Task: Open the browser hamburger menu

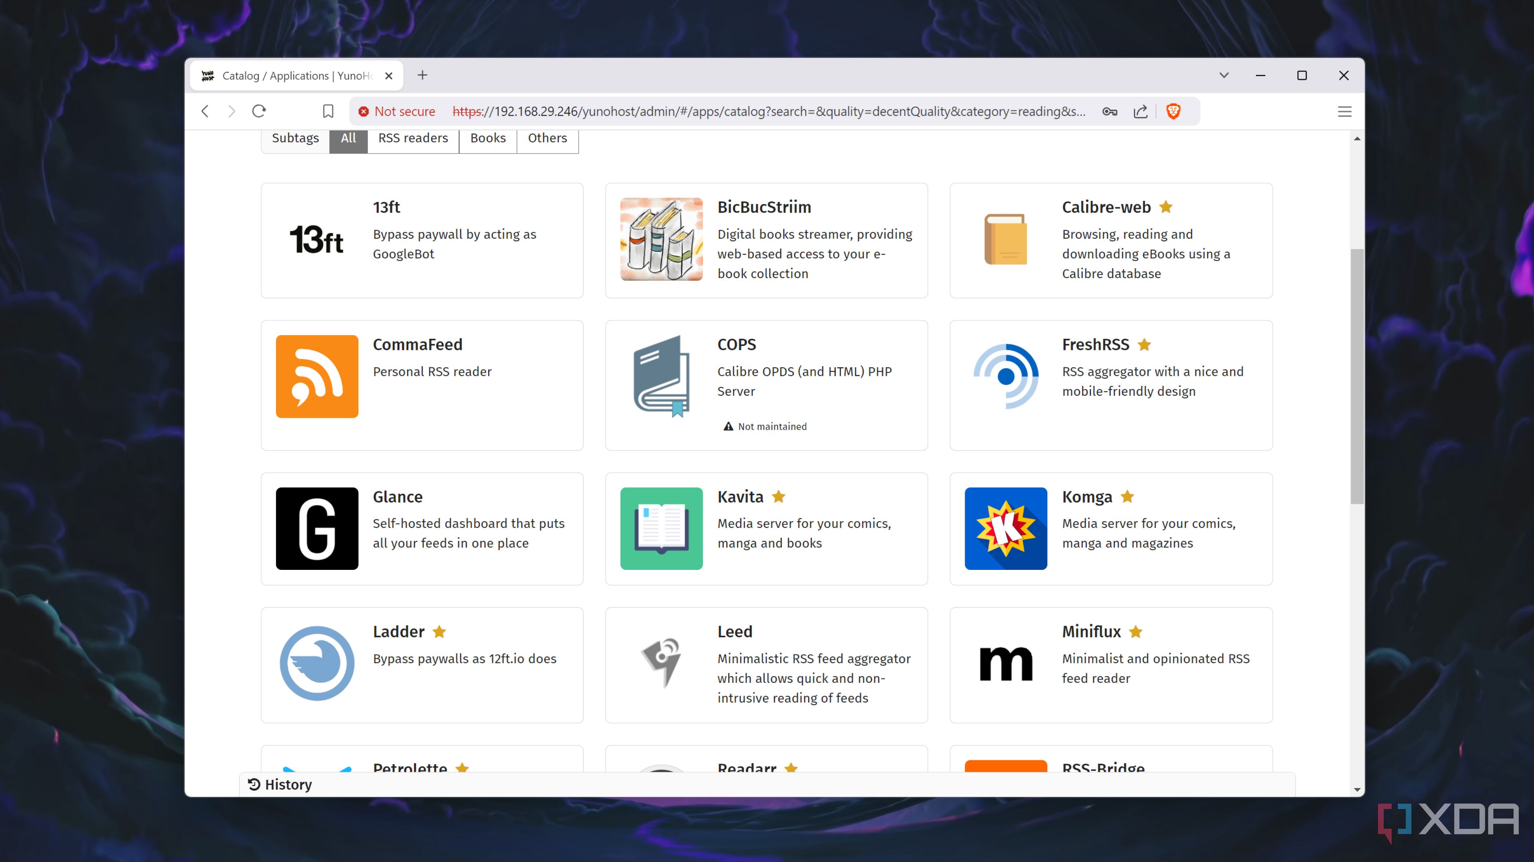Action: coord(1344,111)
